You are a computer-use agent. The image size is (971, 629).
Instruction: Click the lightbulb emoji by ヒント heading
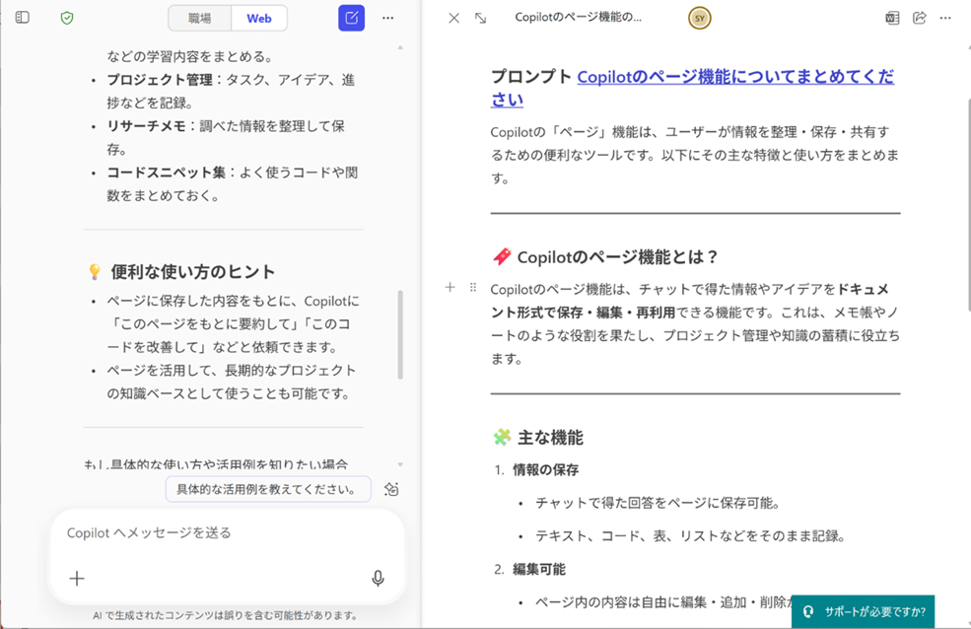[94, 272]
